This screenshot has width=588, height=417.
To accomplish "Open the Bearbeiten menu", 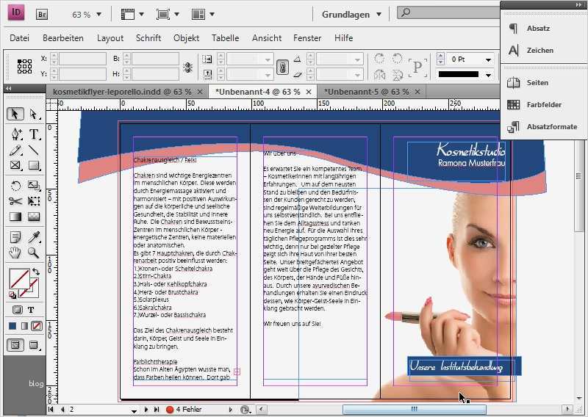I will pyautogui.click(x=63, y=38).
